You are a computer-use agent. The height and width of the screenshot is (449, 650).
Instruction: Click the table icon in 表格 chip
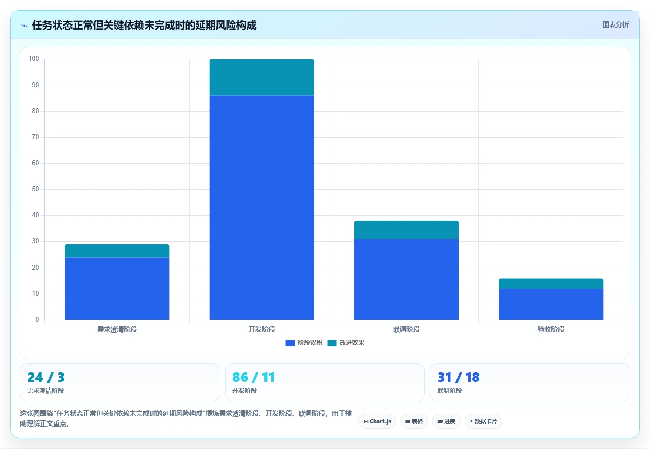[x=408, y=422]
